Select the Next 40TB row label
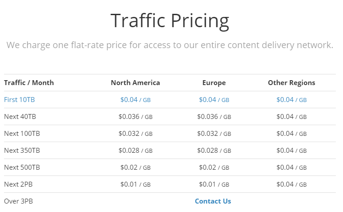Viewport: 343px width, 212px height. coord(20,117)
